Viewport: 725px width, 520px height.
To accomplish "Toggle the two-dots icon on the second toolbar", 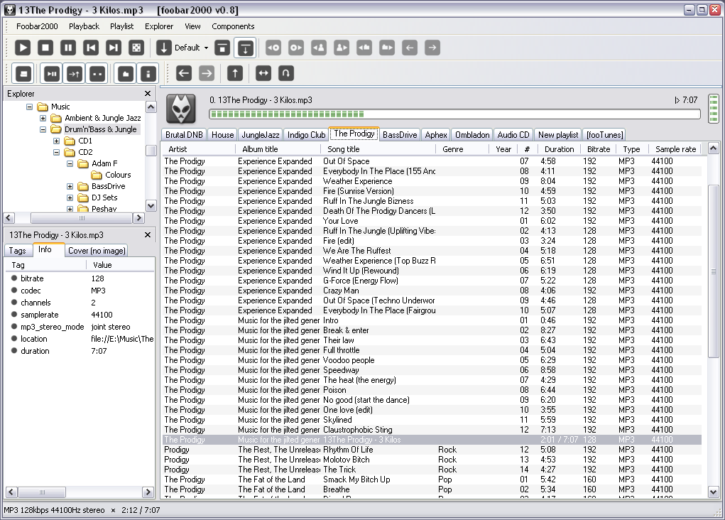I will 97,74.
